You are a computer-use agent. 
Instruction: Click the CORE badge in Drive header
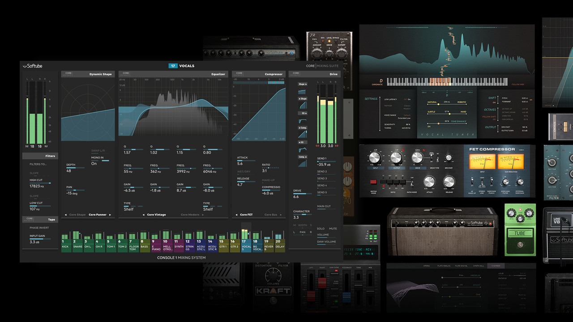tap(296, 73)
